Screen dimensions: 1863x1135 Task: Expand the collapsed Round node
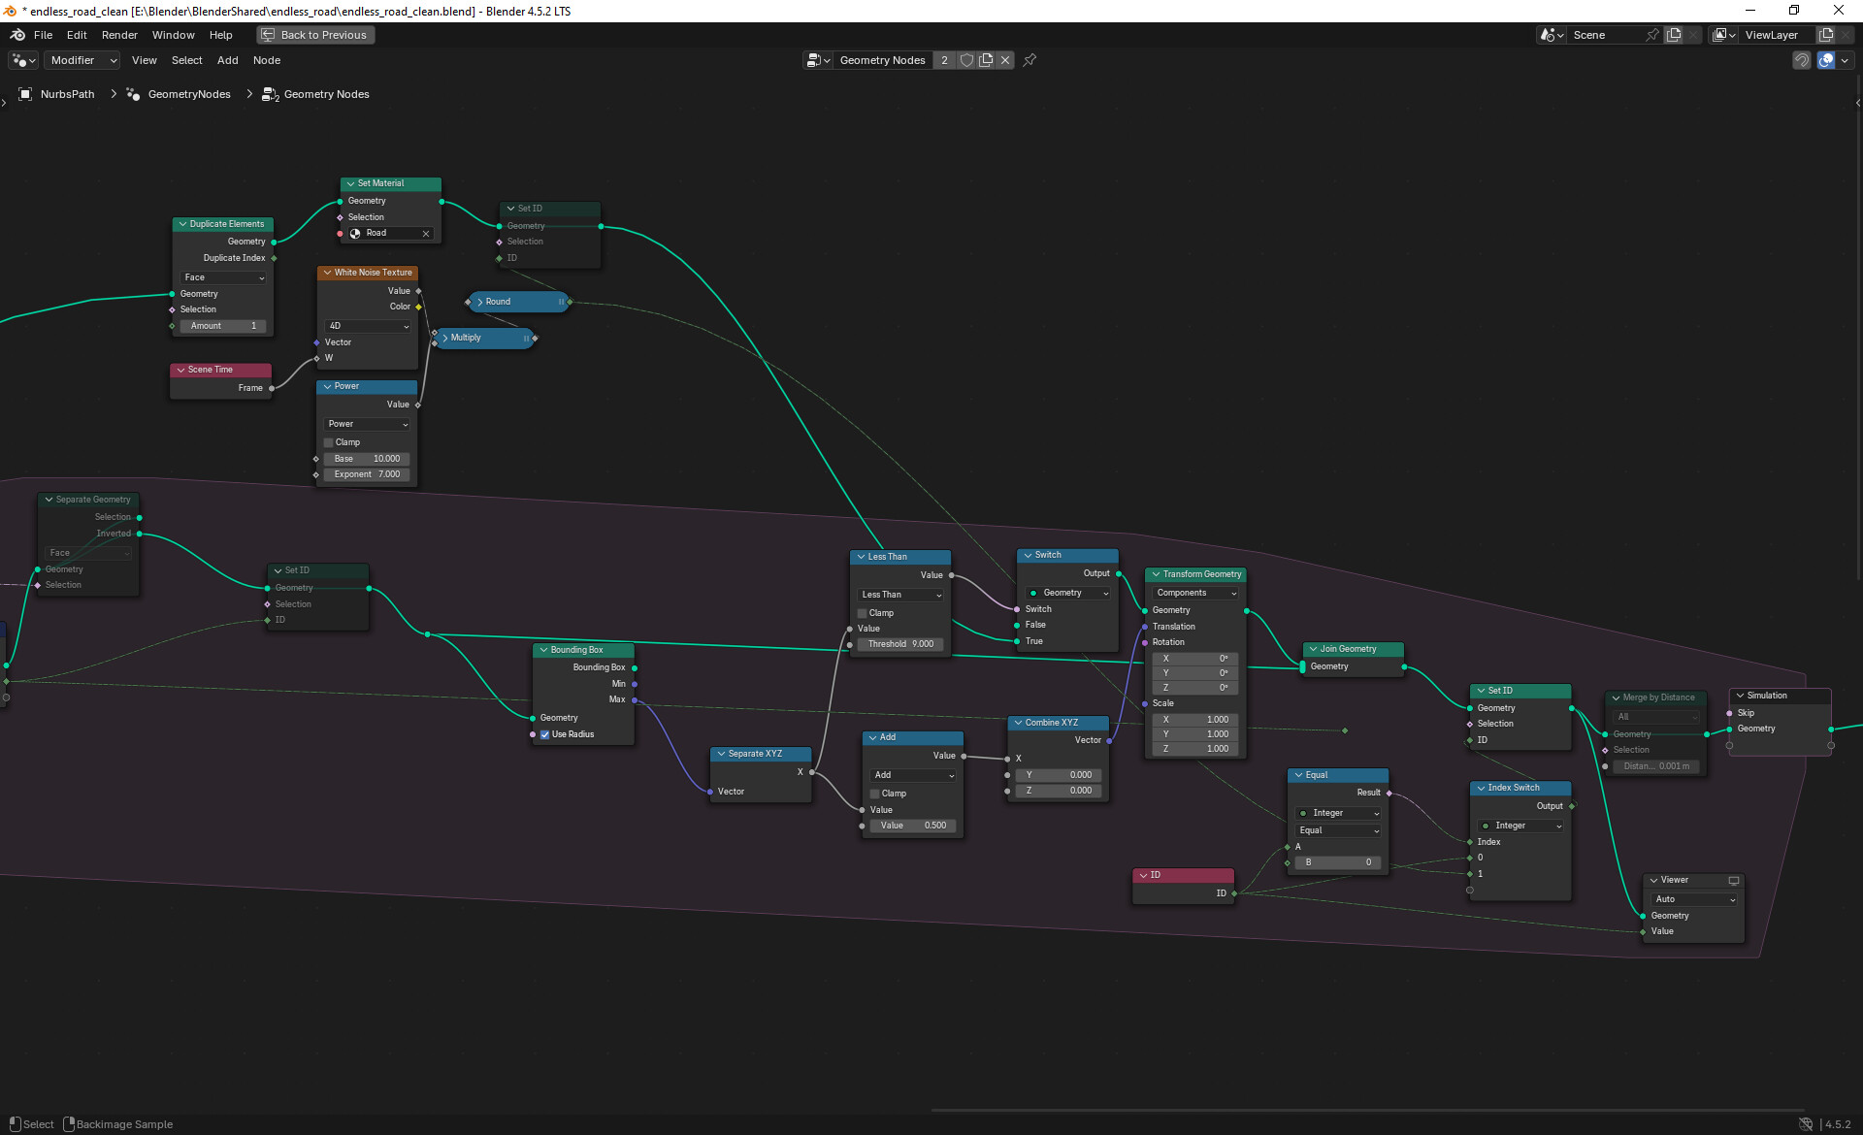click(x=480, y=302)
